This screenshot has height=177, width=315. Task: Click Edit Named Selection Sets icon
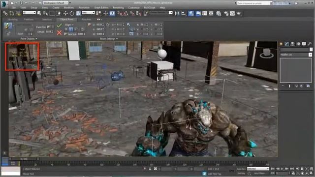(x=146, y=13)
